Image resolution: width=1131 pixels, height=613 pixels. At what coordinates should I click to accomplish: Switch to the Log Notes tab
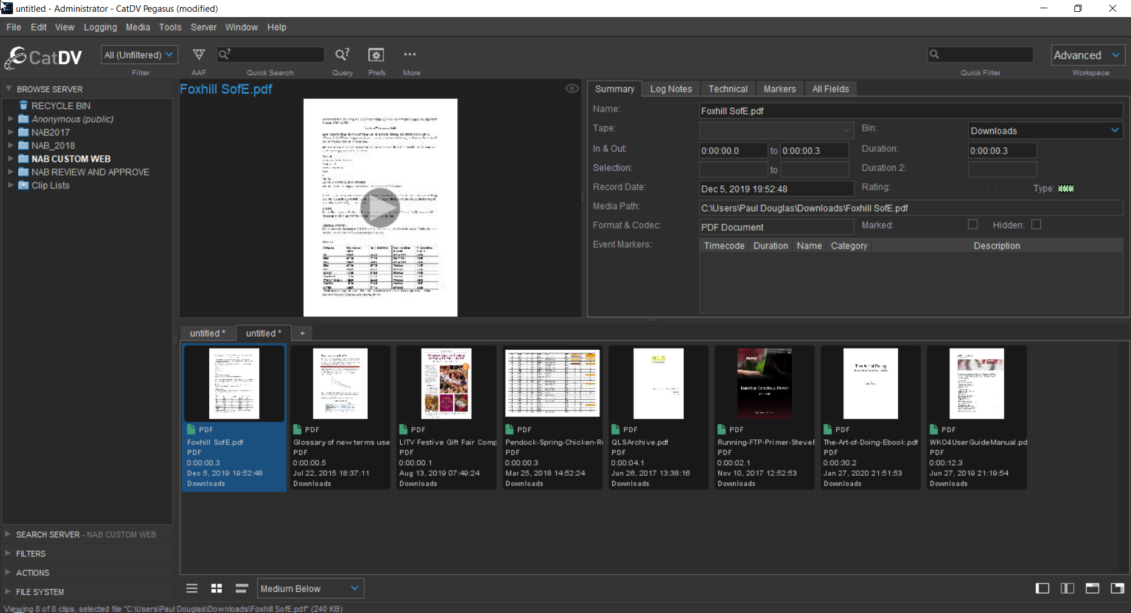coord(671,89)
